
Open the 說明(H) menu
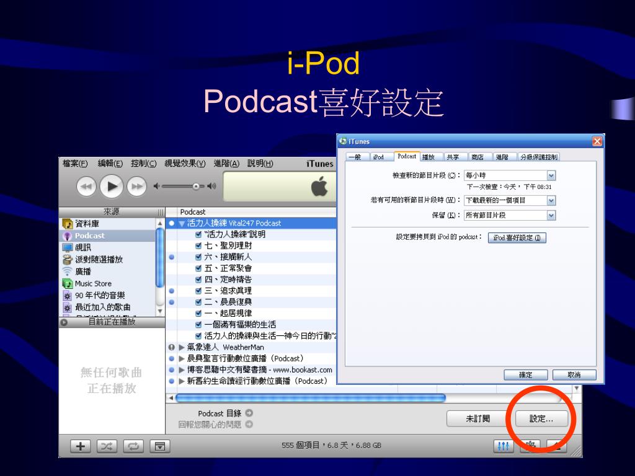pos(260,164)
